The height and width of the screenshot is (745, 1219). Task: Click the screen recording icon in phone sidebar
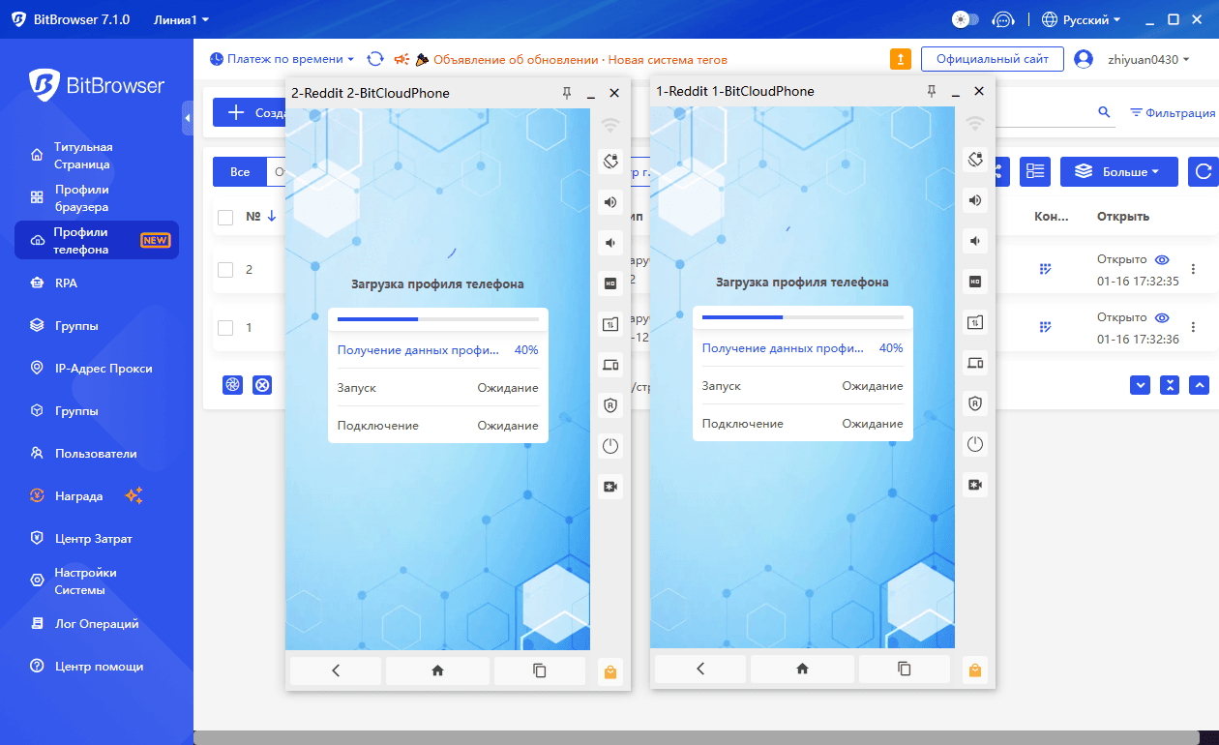[609, 486]
